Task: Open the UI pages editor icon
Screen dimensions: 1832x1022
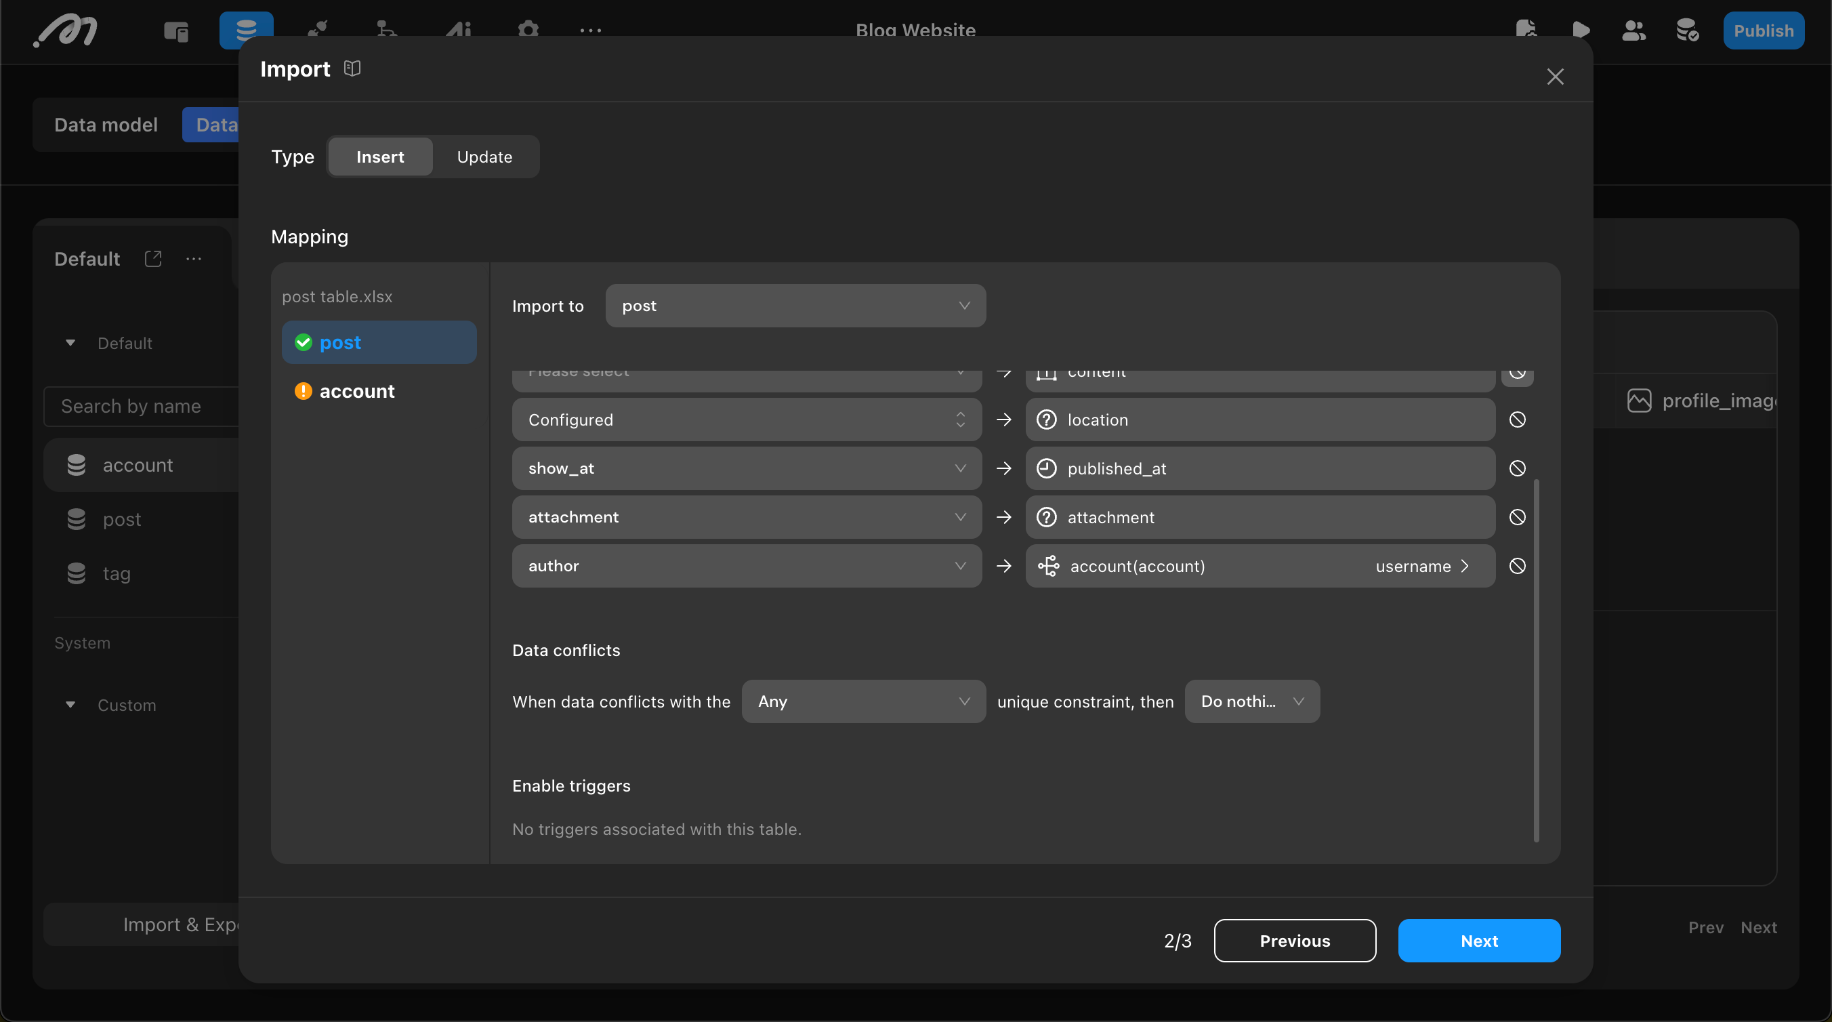Action: [x=175, y=30]
